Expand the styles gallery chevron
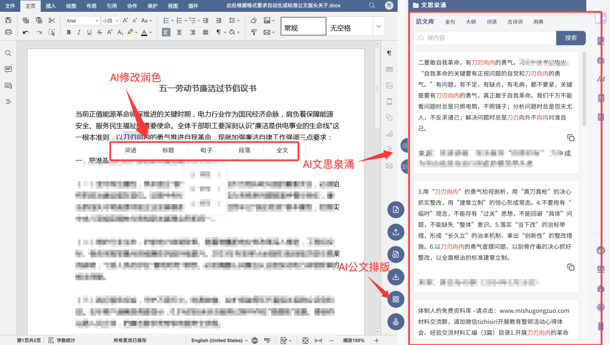This screenshot has width=610, height=345. point(378,26)
